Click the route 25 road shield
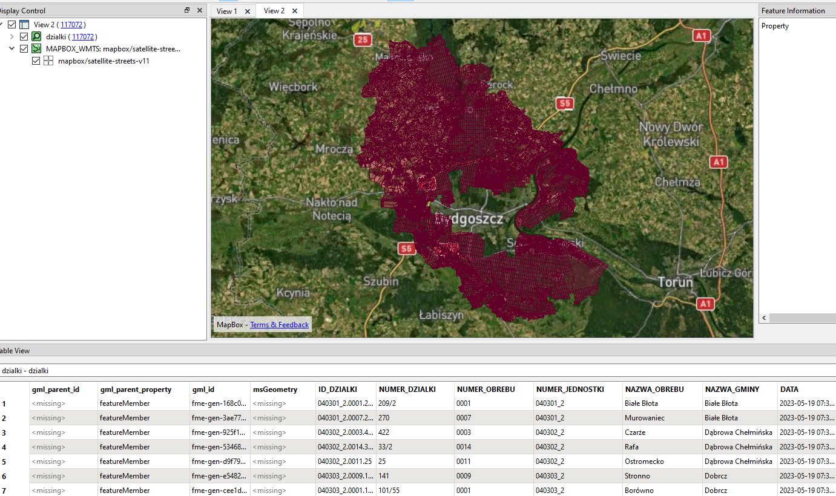Viewport: 836px width, 496px height. click(x=363, y=40)
